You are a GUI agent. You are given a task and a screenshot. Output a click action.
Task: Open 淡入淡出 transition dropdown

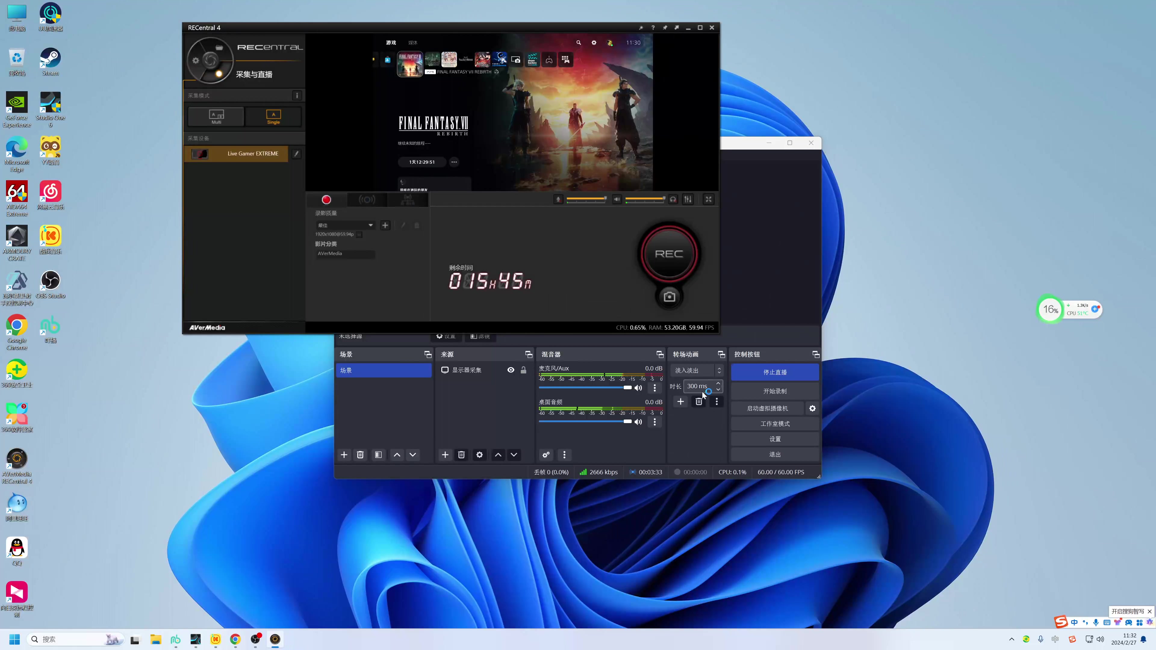(697, 370)
